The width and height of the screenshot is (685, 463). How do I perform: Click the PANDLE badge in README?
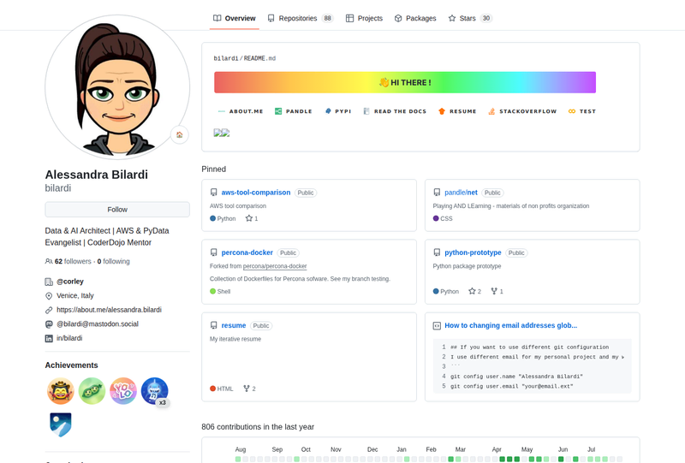(x=293, y=111)
